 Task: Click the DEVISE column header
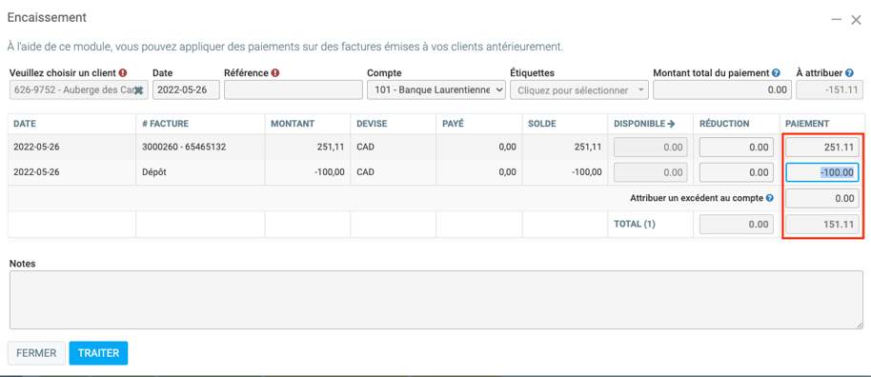click(372, 124)
